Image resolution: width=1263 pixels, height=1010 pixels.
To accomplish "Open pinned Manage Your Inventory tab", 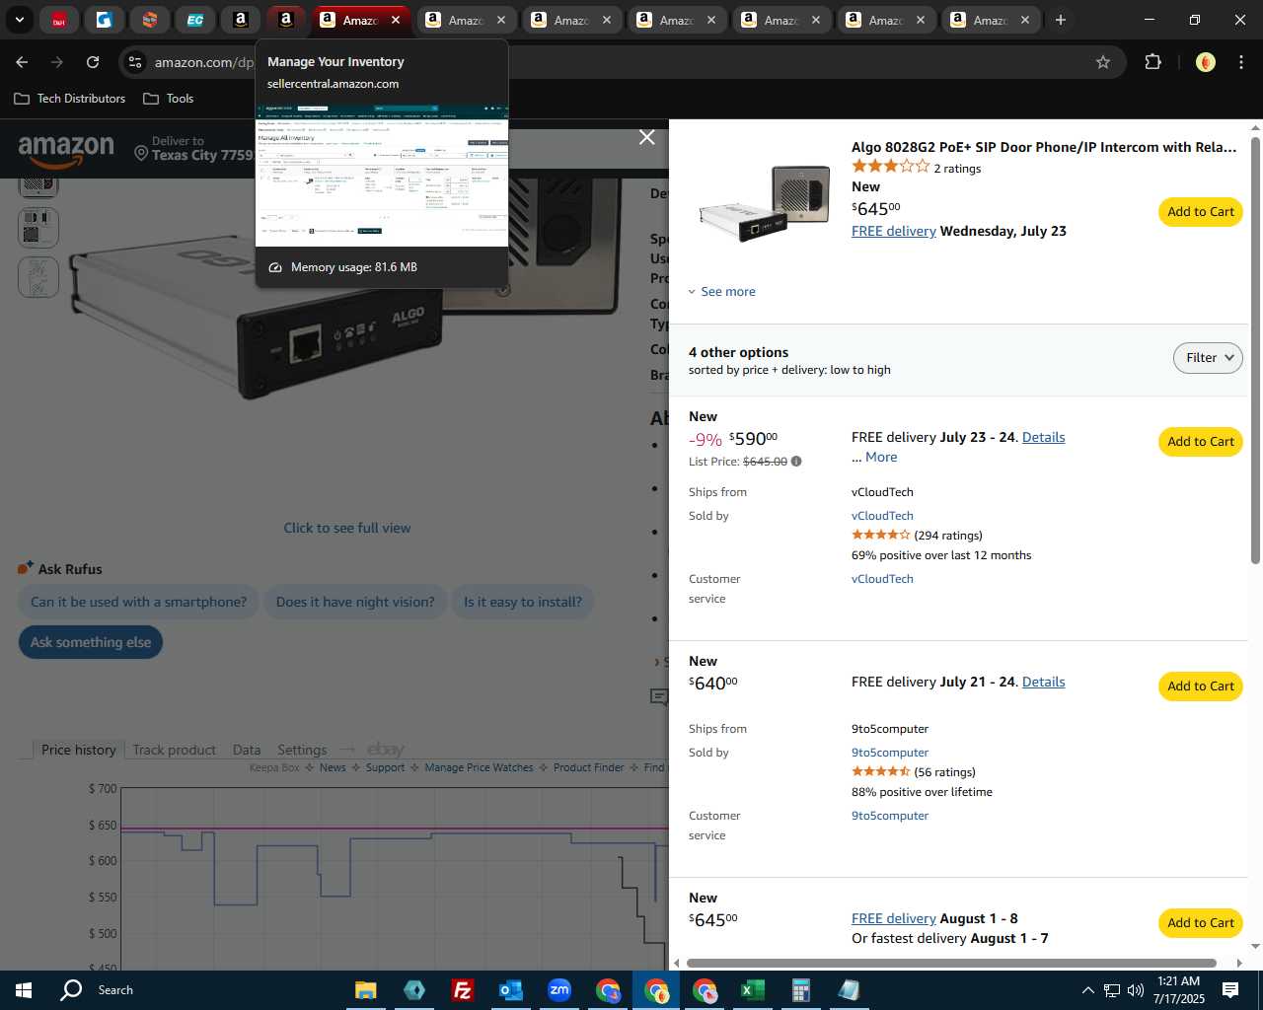I will pyautogui.click(x=286, y=20).
